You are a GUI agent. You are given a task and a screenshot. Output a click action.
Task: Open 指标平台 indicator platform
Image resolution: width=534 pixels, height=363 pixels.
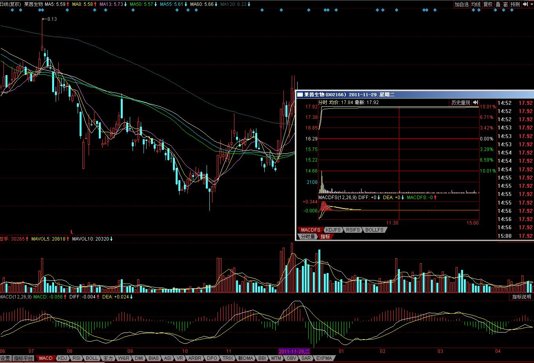click(24, 358)
